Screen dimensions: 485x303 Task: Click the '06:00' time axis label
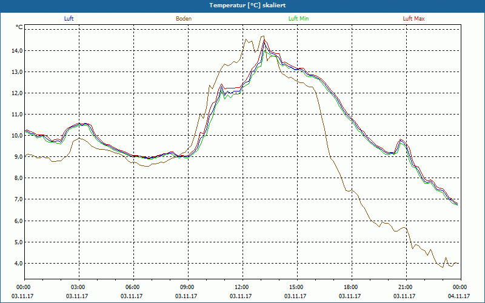point(133,287)
